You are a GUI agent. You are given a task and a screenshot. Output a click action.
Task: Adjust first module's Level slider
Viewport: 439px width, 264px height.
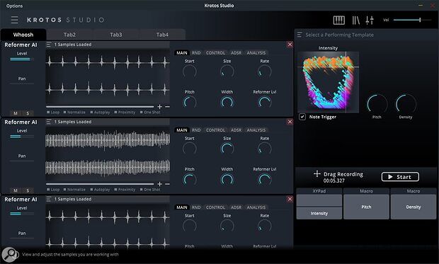point(22,59)
